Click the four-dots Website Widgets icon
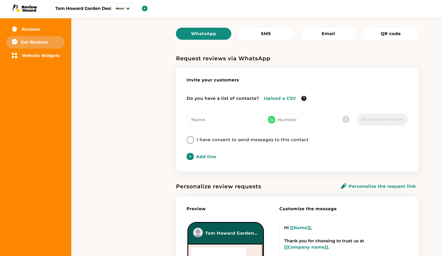Viewport: 442px width, 256px height. [x=15, y=56]
